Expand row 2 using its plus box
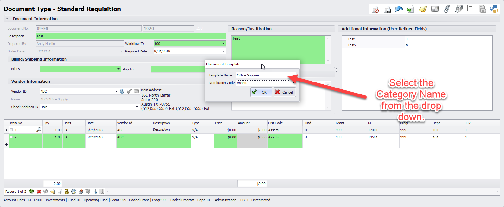504x207 pixels. click(x=11, y=137)
